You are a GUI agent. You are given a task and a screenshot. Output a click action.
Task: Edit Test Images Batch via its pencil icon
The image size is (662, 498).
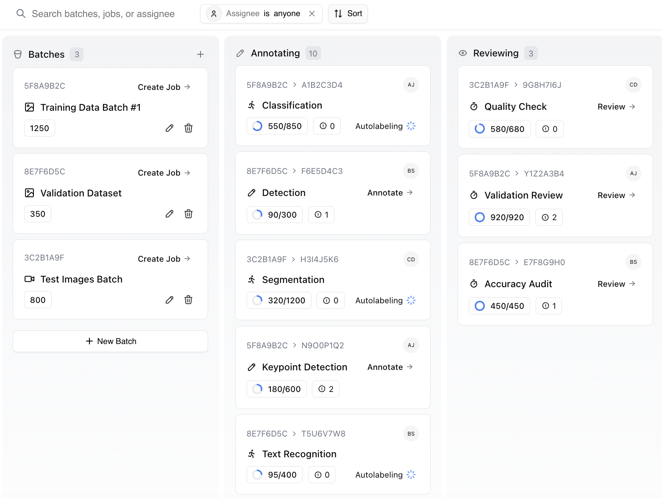169,299
